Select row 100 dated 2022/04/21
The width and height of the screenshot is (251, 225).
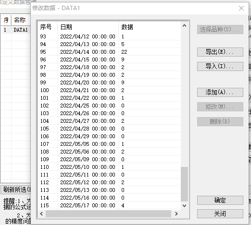tap(109, 90)
